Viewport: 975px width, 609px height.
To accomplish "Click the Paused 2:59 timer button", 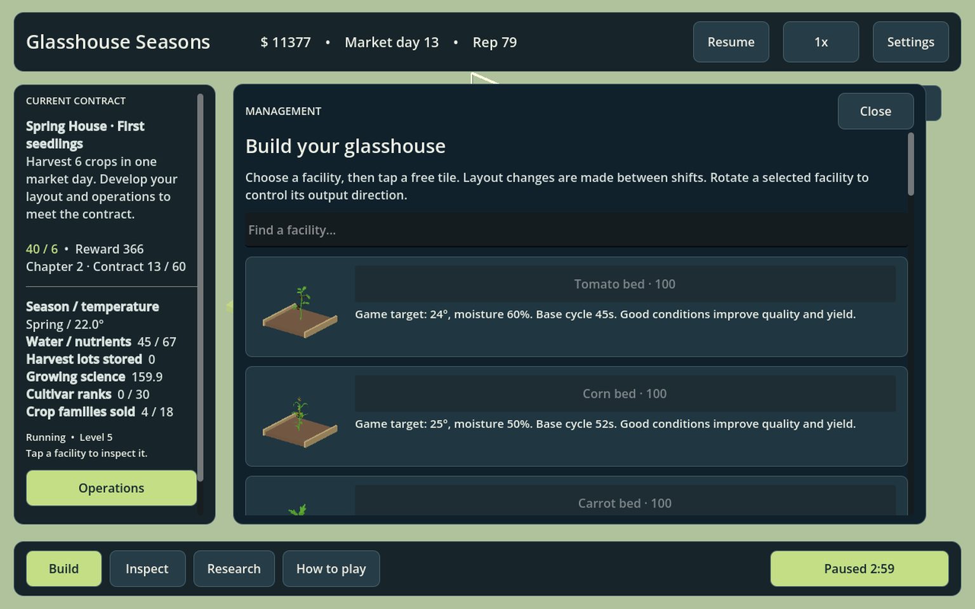I will click(x=859, y=568).
